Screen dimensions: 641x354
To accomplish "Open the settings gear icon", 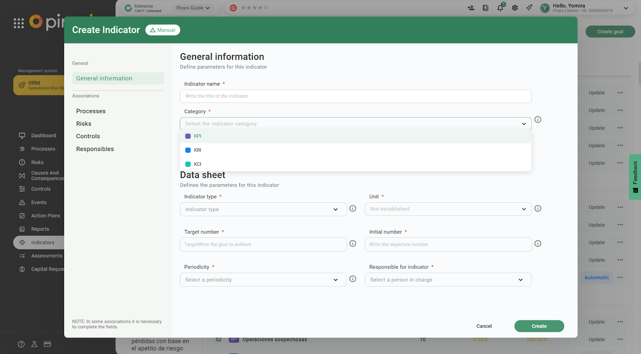I will pyautogui.click(x=515, y=8).
